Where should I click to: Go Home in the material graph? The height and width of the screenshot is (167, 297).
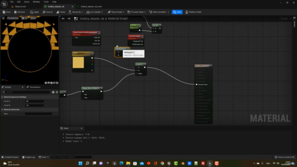point(61,12)
